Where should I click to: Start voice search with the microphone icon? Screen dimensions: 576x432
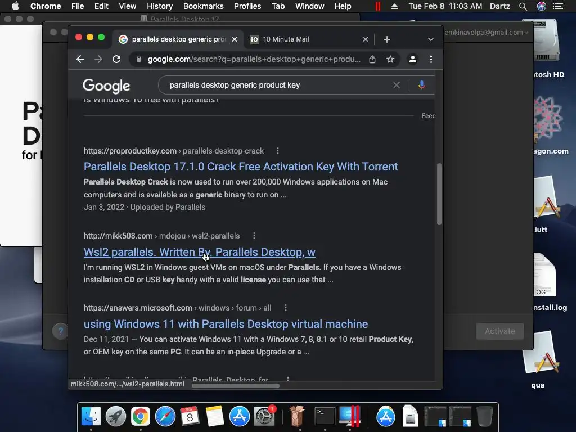[x=422, y=85]
